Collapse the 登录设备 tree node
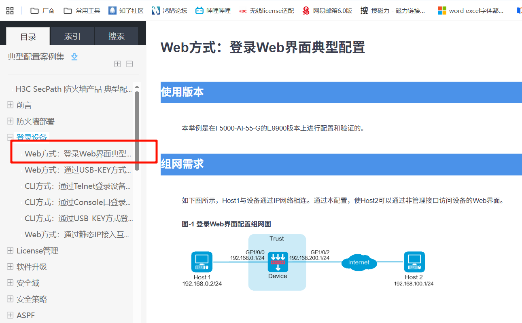The height and width of the screenshot is (323, 522). point(10,137)
